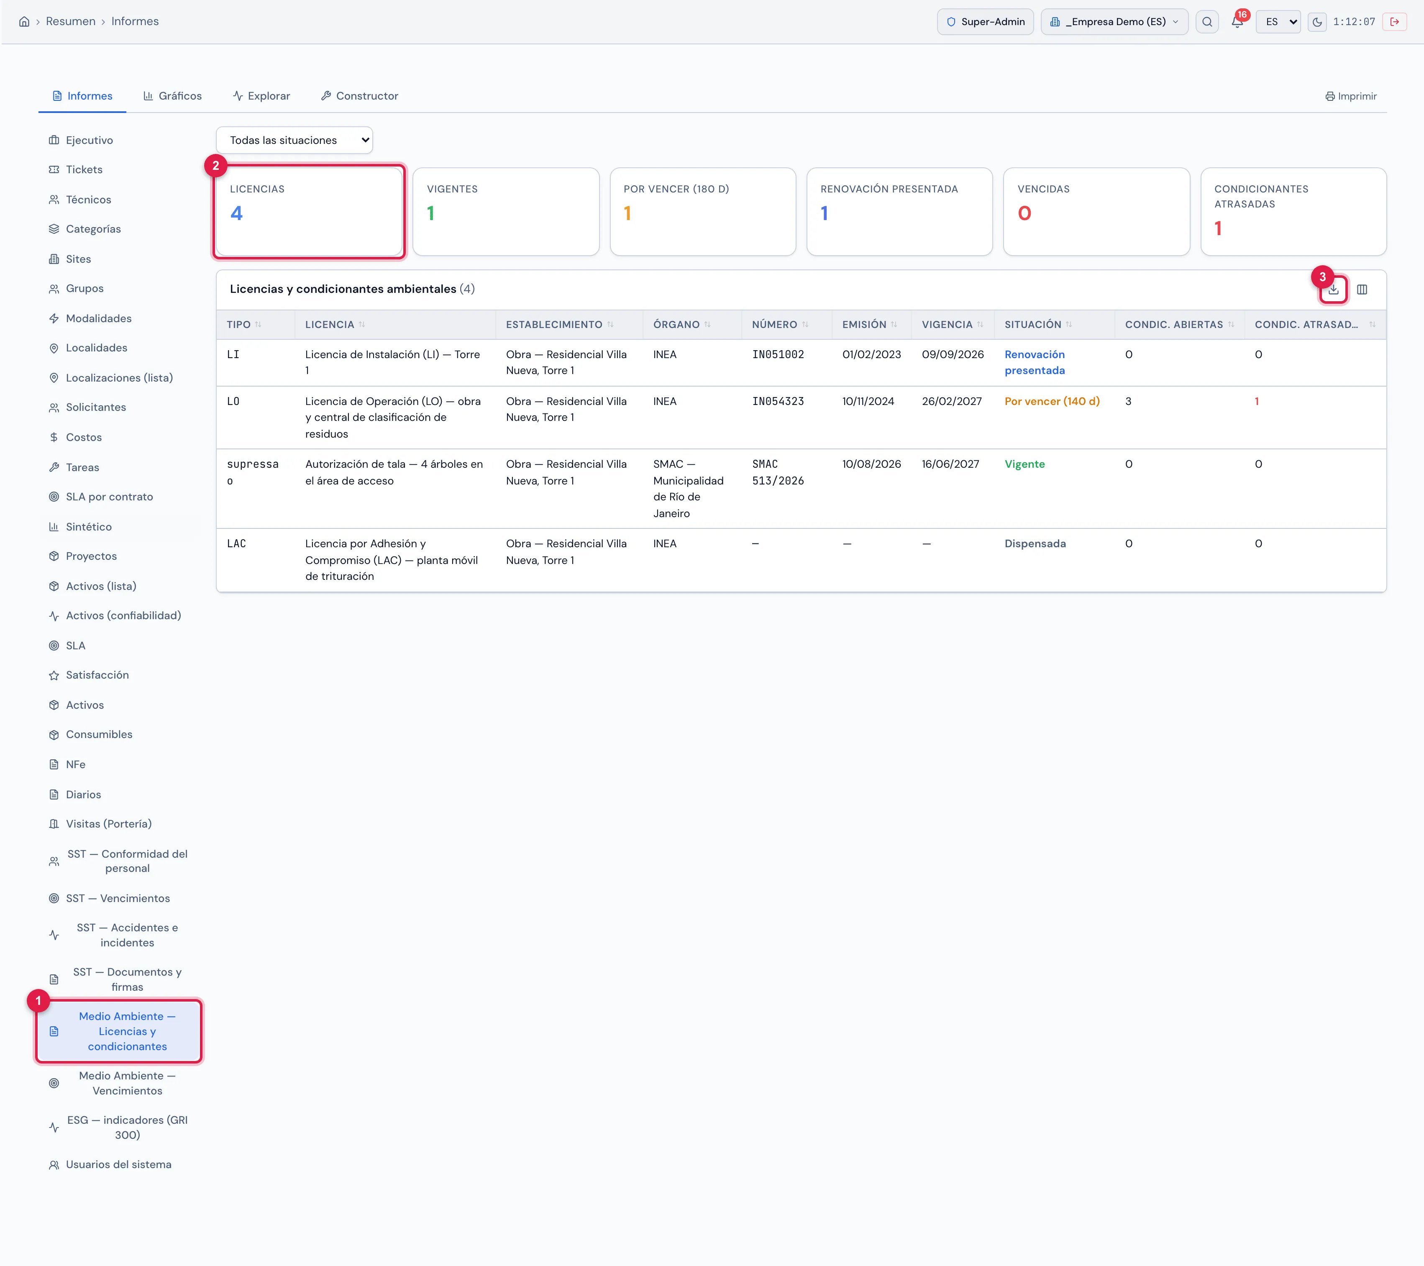Click the home icon in the breadcrumb
Image resolution: width=1424 pixels, height=1266 pixels.
(24, 22)
